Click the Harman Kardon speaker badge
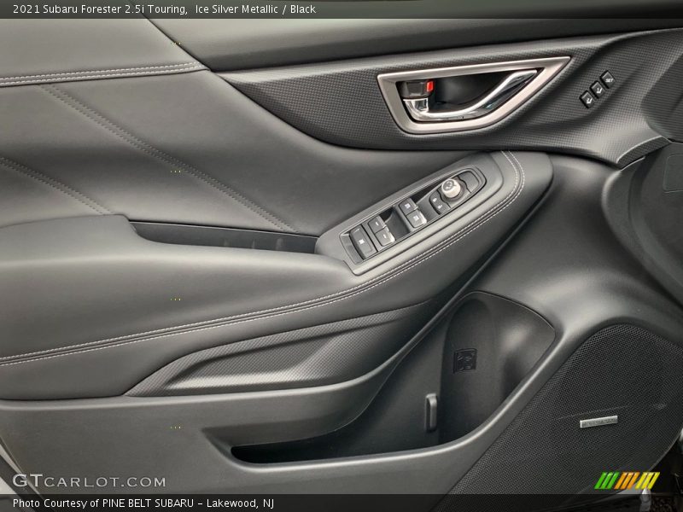 [x=598, y=421]
